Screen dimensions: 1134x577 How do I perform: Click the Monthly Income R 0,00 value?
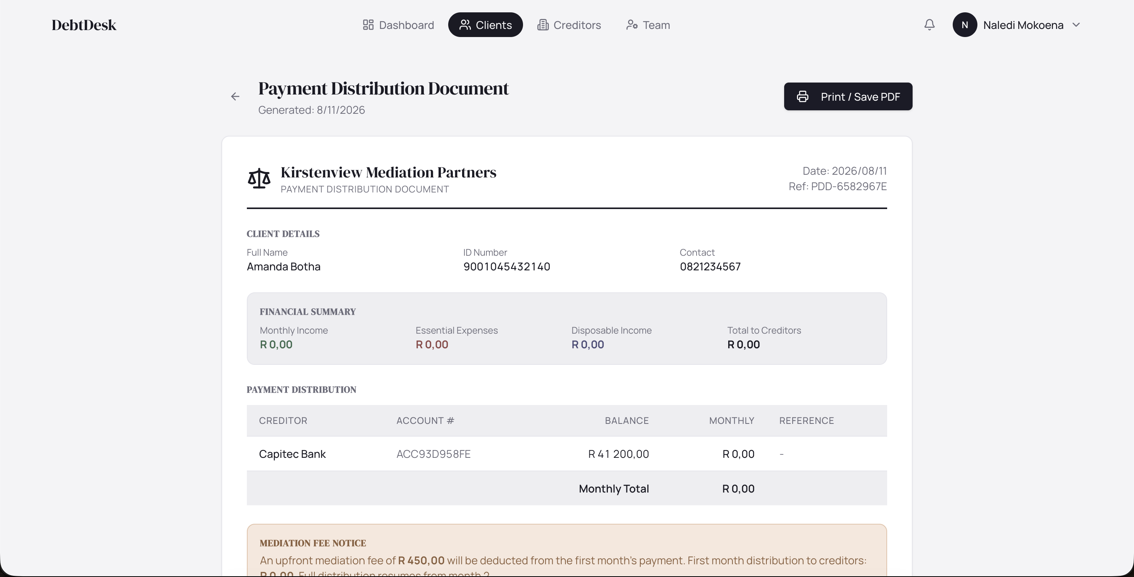(276, 344)
